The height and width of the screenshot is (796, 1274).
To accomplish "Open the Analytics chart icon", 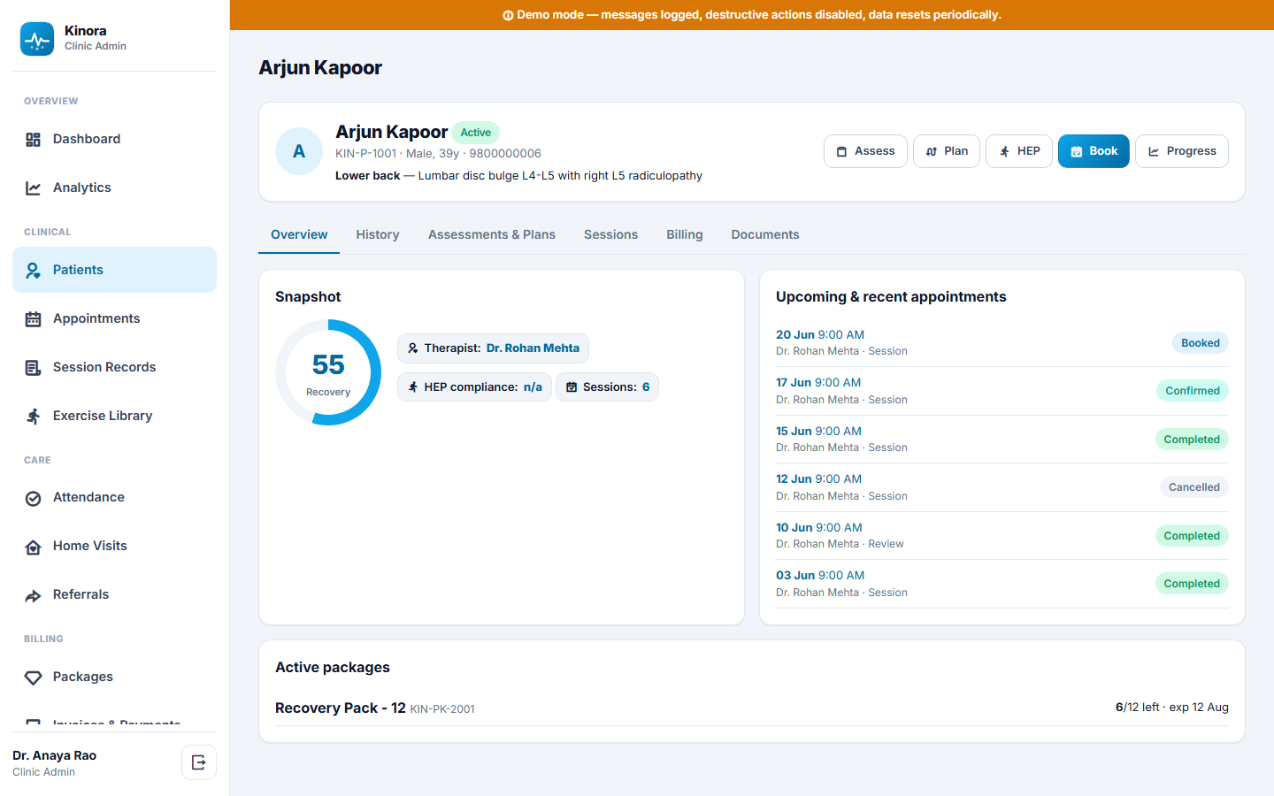I will [x=34, y=188].
